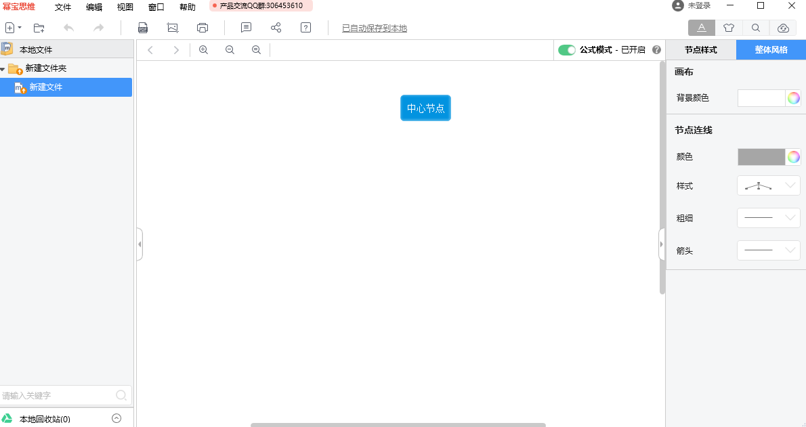
Task: Click the 请输入关键字 search field
Action: point(58,395)
